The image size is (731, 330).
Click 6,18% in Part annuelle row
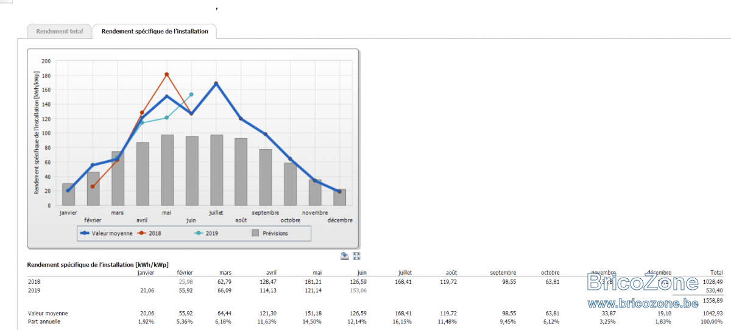(224, 321)
